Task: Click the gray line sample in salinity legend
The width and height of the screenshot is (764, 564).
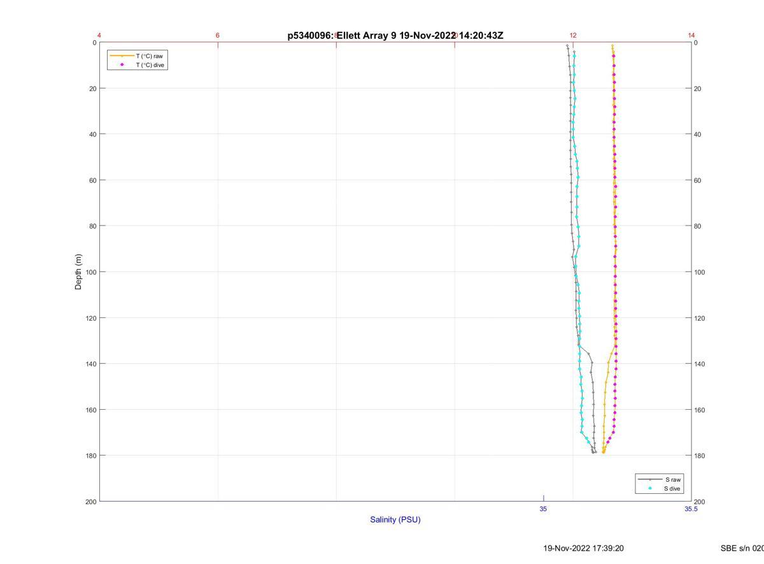Action: pos(650,479)
